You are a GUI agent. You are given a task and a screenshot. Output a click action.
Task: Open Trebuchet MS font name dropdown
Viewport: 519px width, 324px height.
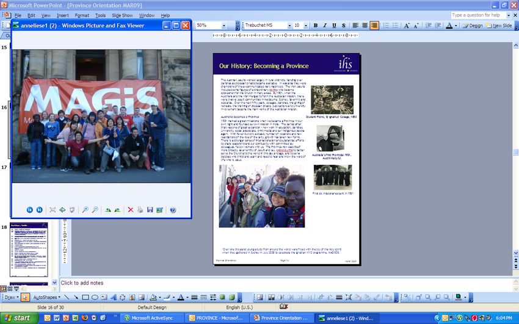click(x=289, y=26)
